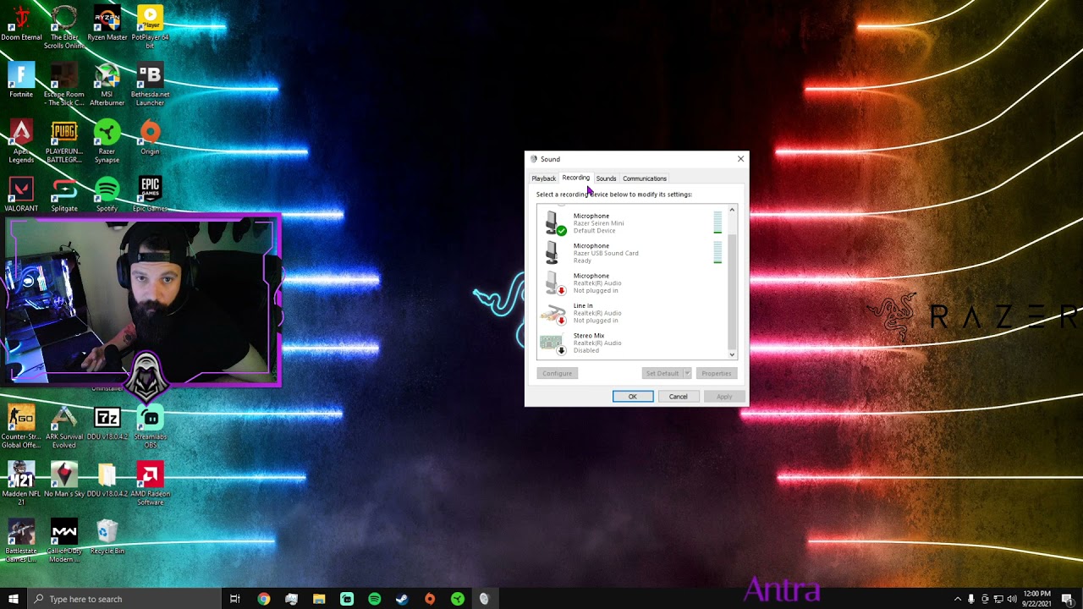Viewport: 1083px width, 609px height.
Task: Open the Sounds tab
Action: 606,178
